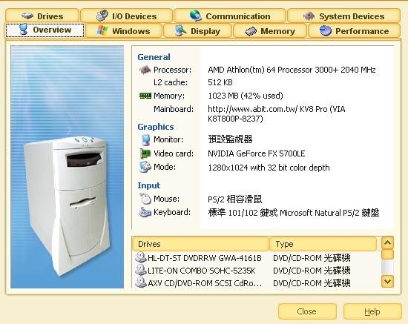Click the drives list scroll-down arrow
The height and width of the screenshot is (324, 408).
[387, 281]
